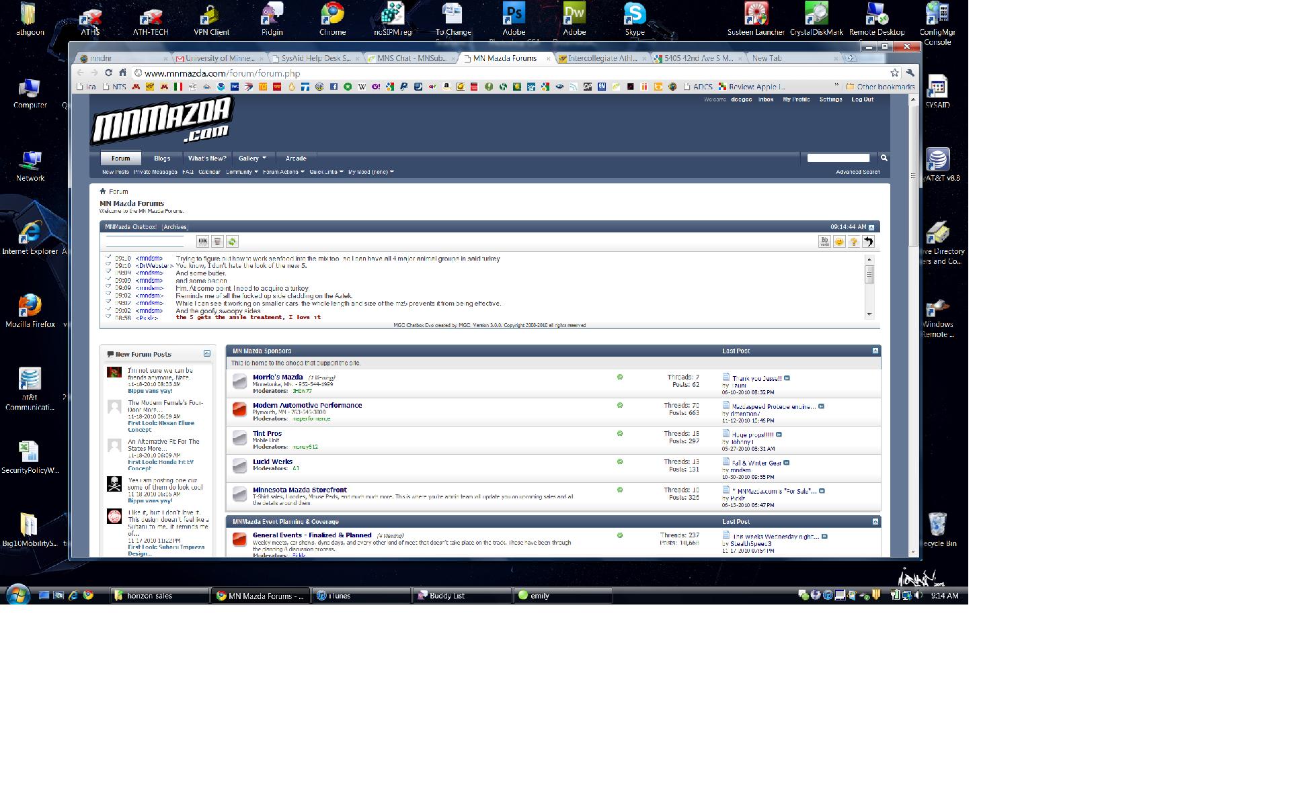Open the General Events - Finalized & Planned forum
The height and width of the screenshot is (806, 1291).
[312, 535]
